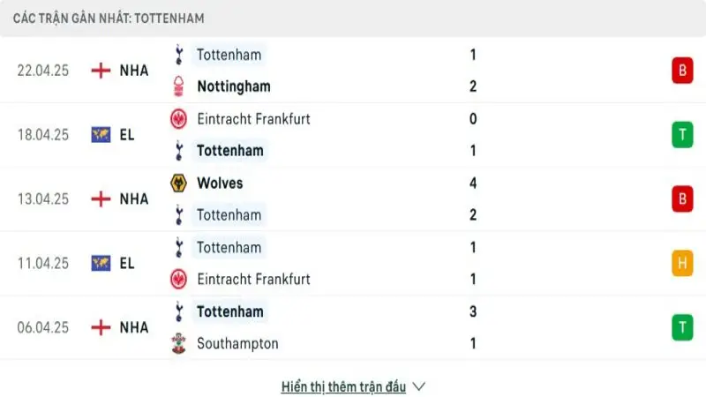This screenshot has height=397, width=706.
Task: Open the Hiển thị thêm trận đấu link
Action: (x=343, y=386)
